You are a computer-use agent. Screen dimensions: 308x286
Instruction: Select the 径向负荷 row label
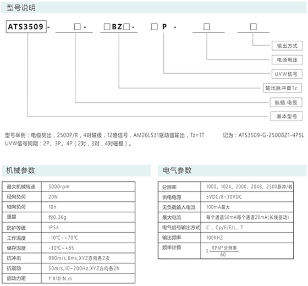point(16,197)
